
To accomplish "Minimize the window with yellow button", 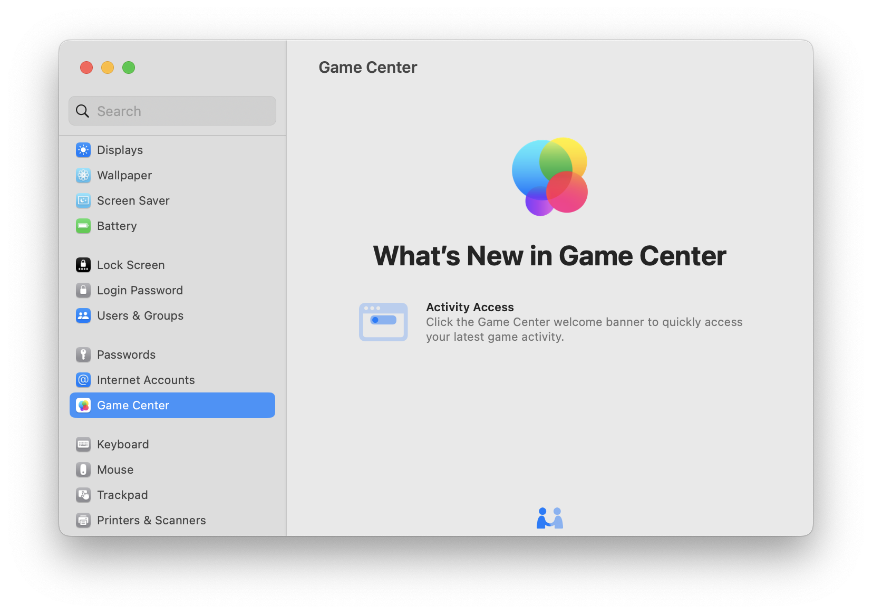I will [108, 68].
